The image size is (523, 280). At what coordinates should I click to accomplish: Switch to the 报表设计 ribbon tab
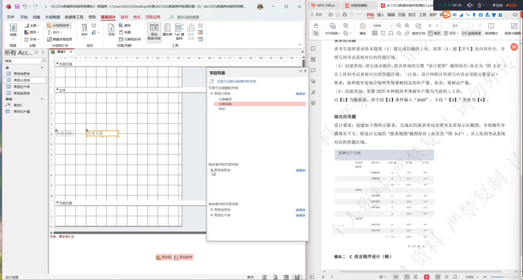[x=108, y=17]
